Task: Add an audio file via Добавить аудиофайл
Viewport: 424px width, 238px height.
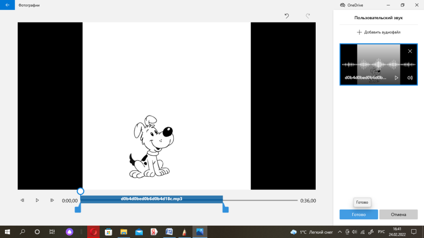Action: (x=379, y=32)
